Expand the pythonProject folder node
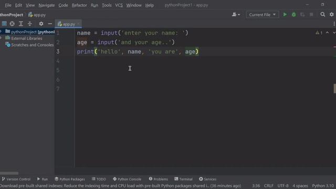The height and width of the screenshot is (189, 336). 1,31
